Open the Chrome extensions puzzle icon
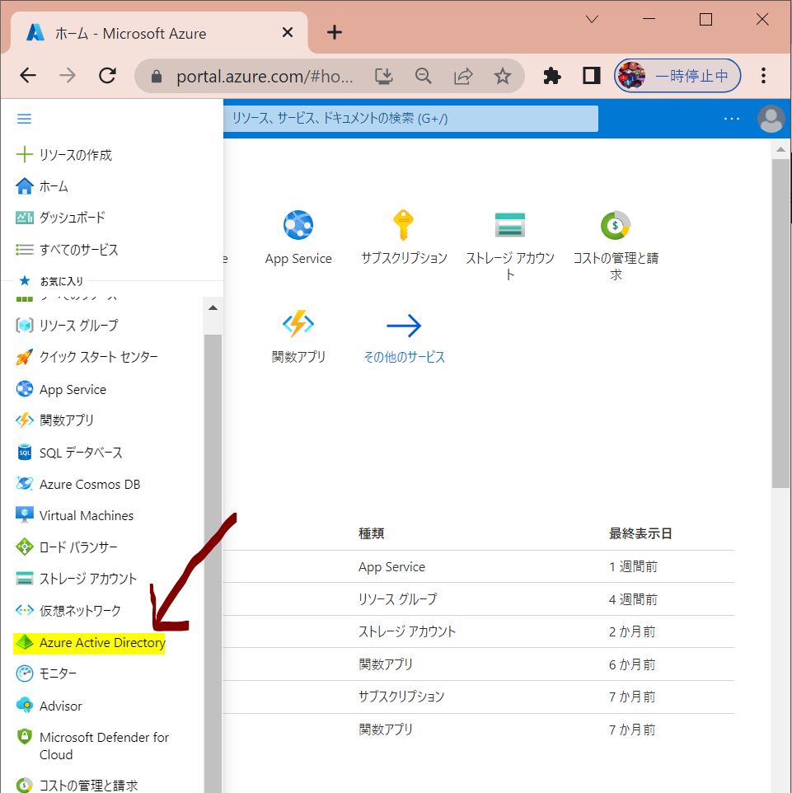The width and height of the screenshot is (792, 793). [x=552, y=76]
